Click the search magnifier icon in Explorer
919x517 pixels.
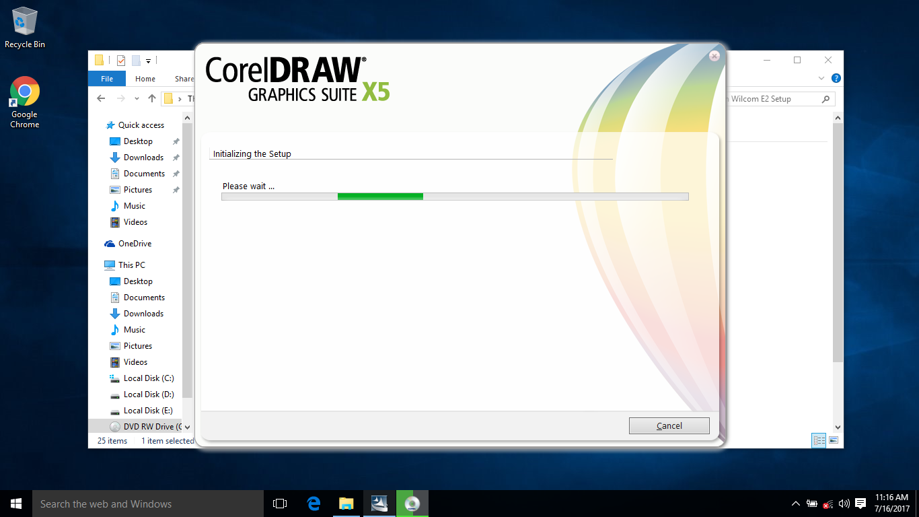[x=825, y=99]
